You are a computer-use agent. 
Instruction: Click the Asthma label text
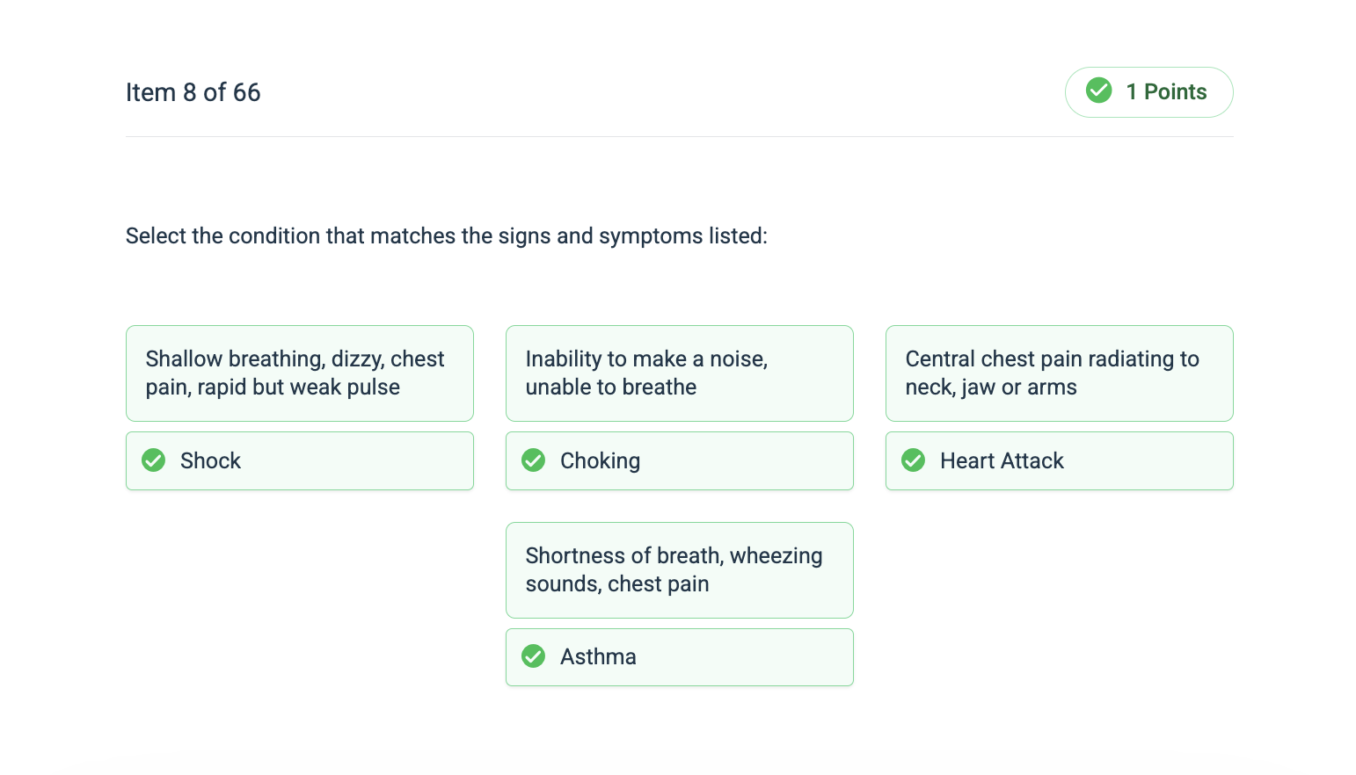tap(598, 656)
